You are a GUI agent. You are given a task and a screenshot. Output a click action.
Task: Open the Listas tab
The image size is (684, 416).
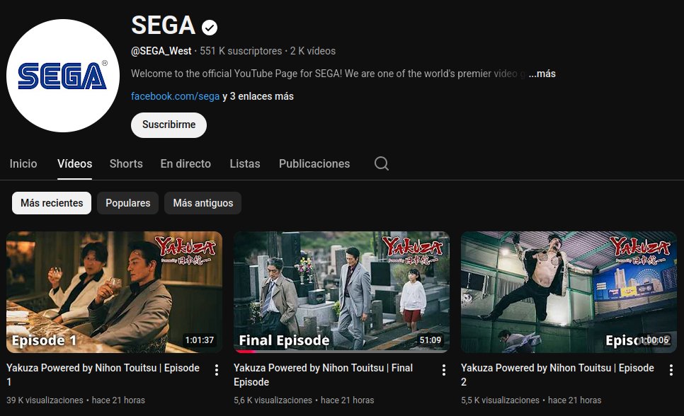coord(245,163)
